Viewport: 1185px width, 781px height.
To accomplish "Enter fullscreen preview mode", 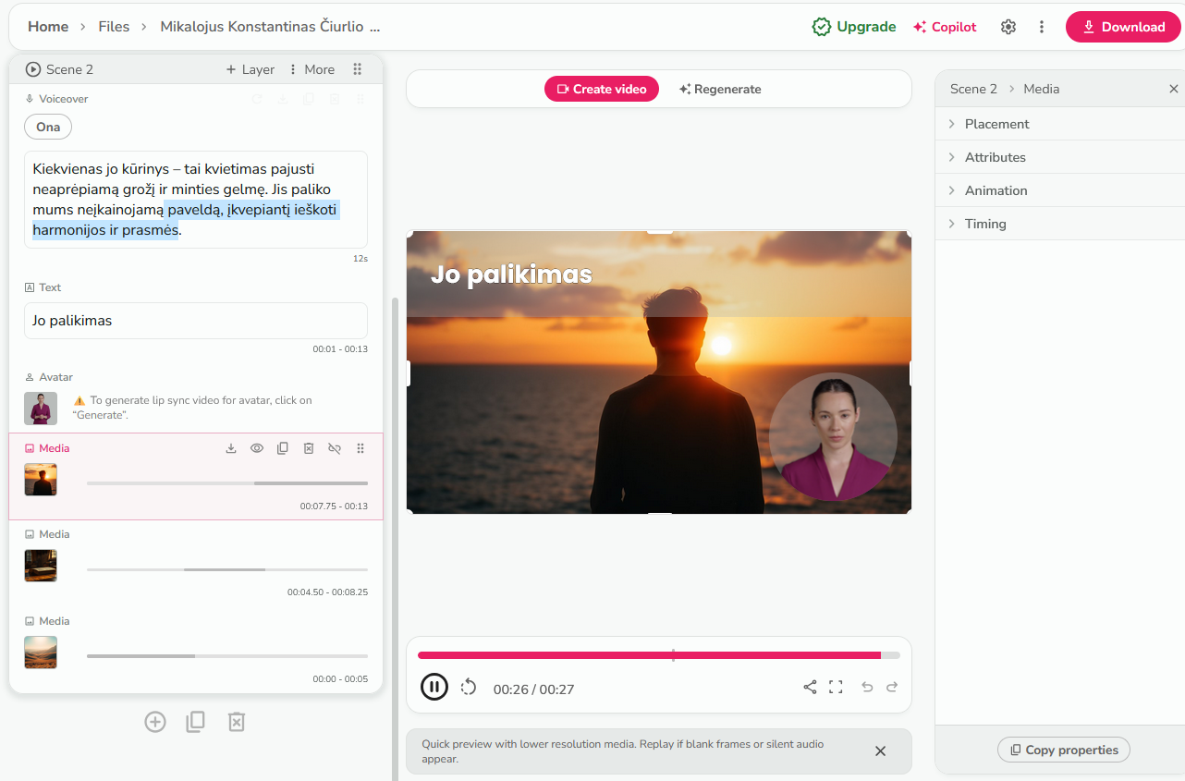I will click(x=836, y=687).
